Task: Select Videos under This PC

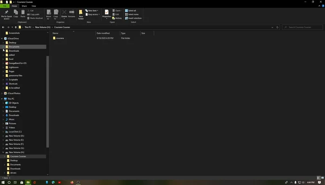Action: click(x=12, y=128)
